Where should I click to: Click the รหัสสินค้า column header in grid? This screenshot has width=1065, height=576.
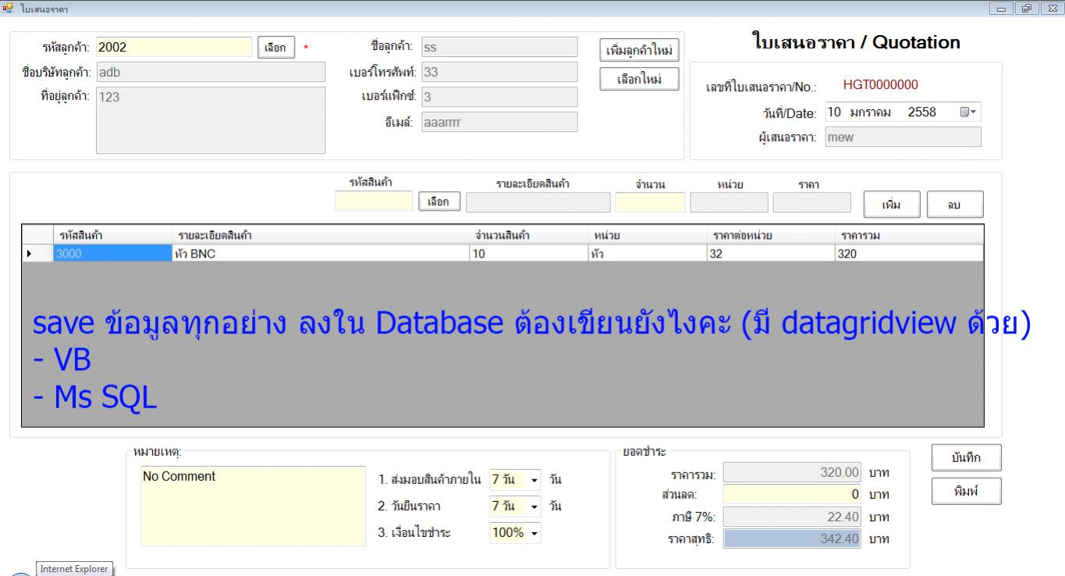(x=112, y=235)
